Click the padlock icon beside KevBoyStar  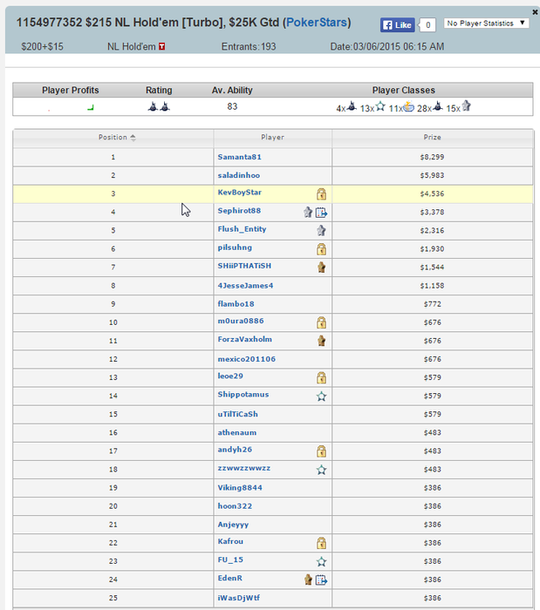(x=321, y=193)
